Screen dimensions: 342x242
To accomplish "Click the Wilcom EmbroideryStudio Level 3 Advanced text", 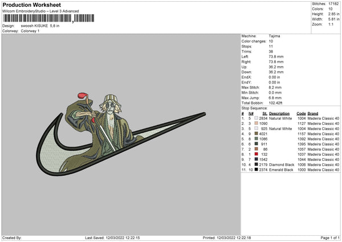I will pyautogui.click(x=40, y=11).
